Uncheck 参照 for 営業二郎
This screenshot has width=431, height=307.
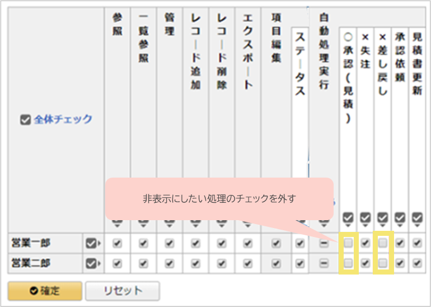click(118, 263)
